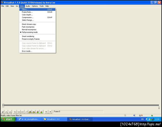Open the File menu
This screenshot has height=127, width=162.
pos(3,6)
